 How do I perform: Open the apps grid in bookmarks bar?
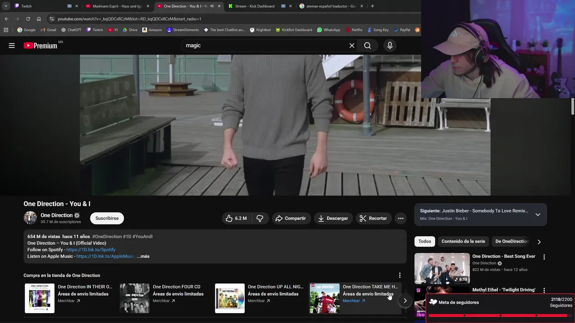6,30
